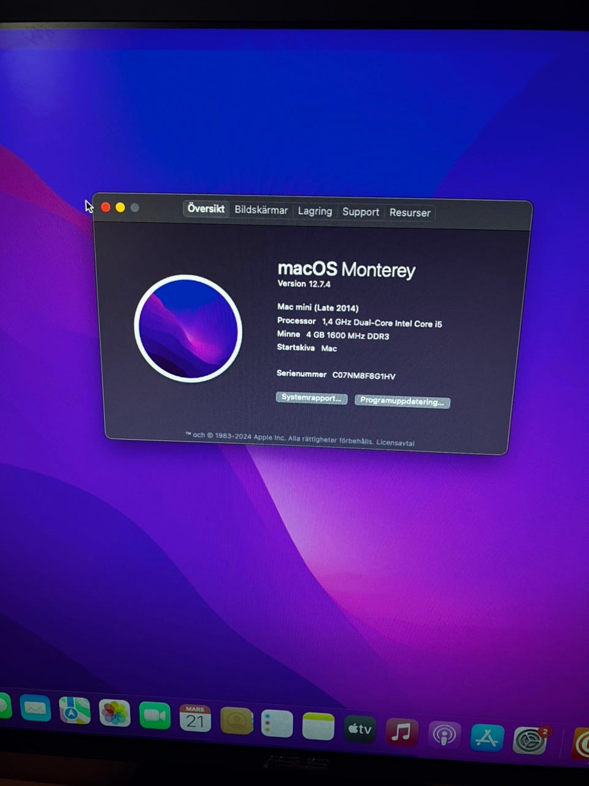Image resolution: width=589 pixels, height=786 pixels.
Task: Start FaceTime from the dock
Action: tap(155, 716)
